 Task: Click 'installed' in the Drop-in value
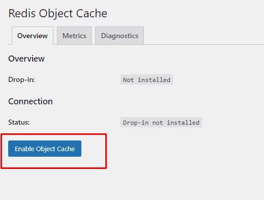click(x=154, y=80)
